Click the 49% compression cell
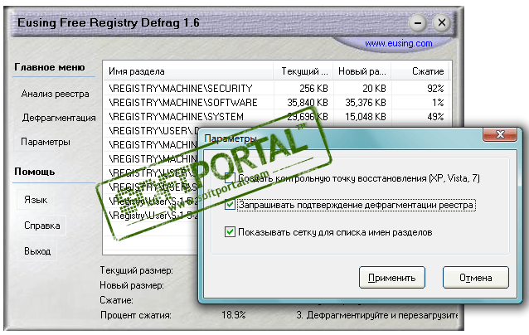 (435, 117)
